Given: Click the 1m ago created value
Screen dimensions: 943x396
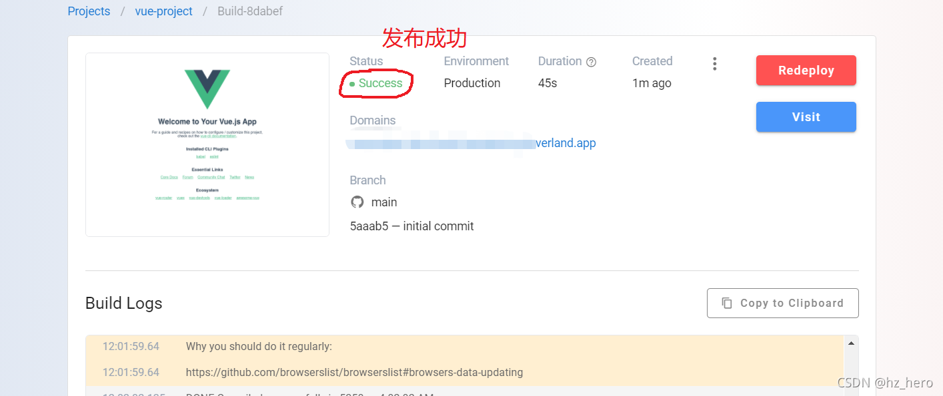Looking at the screenshot, I should 652,83.
